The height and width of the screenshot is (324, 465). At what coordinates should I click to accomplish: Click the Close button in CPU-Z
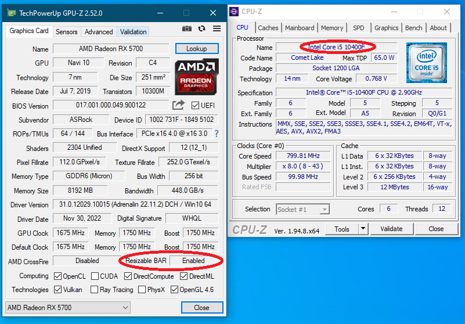pyautogui.click(x=436, y=229)
